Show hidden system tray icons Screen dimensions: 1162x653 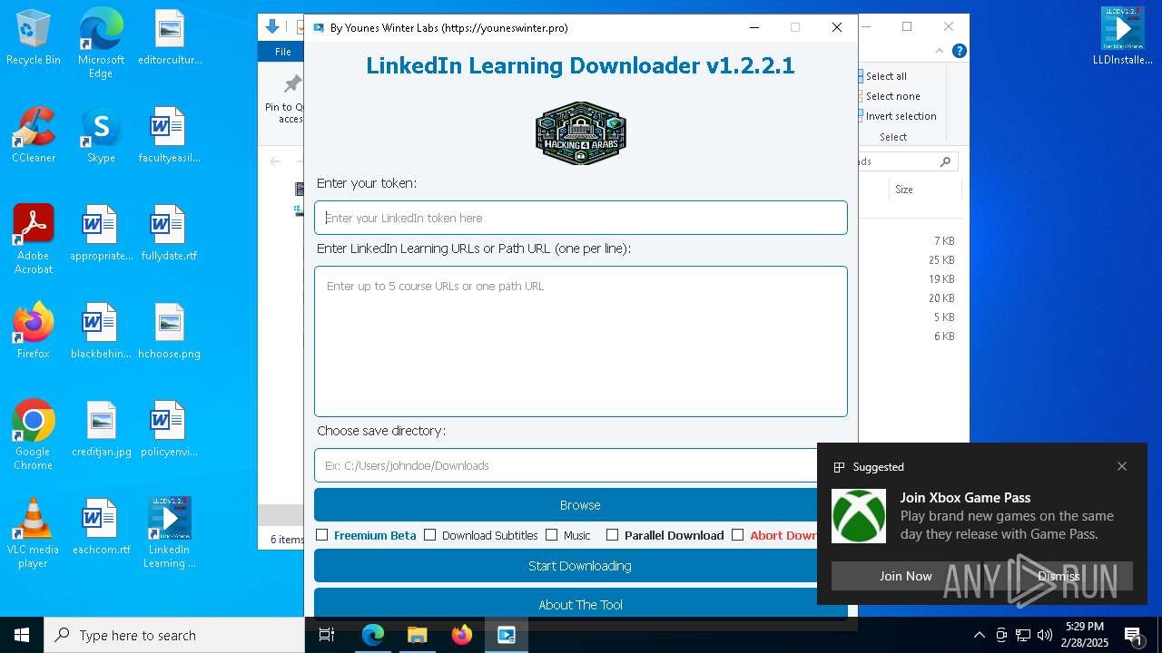979,635
